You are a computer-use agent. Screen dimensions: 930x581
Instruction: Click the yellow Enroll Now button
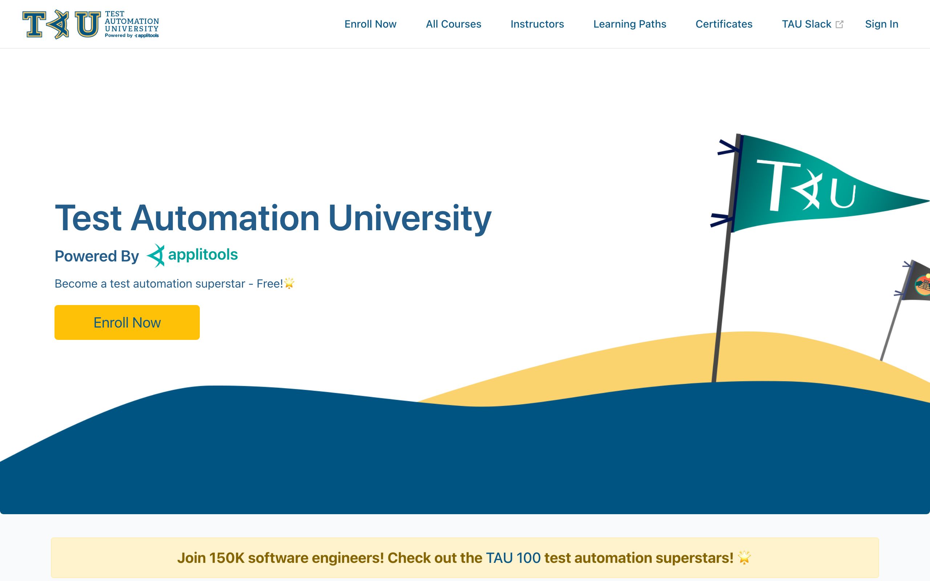(127, 322)
